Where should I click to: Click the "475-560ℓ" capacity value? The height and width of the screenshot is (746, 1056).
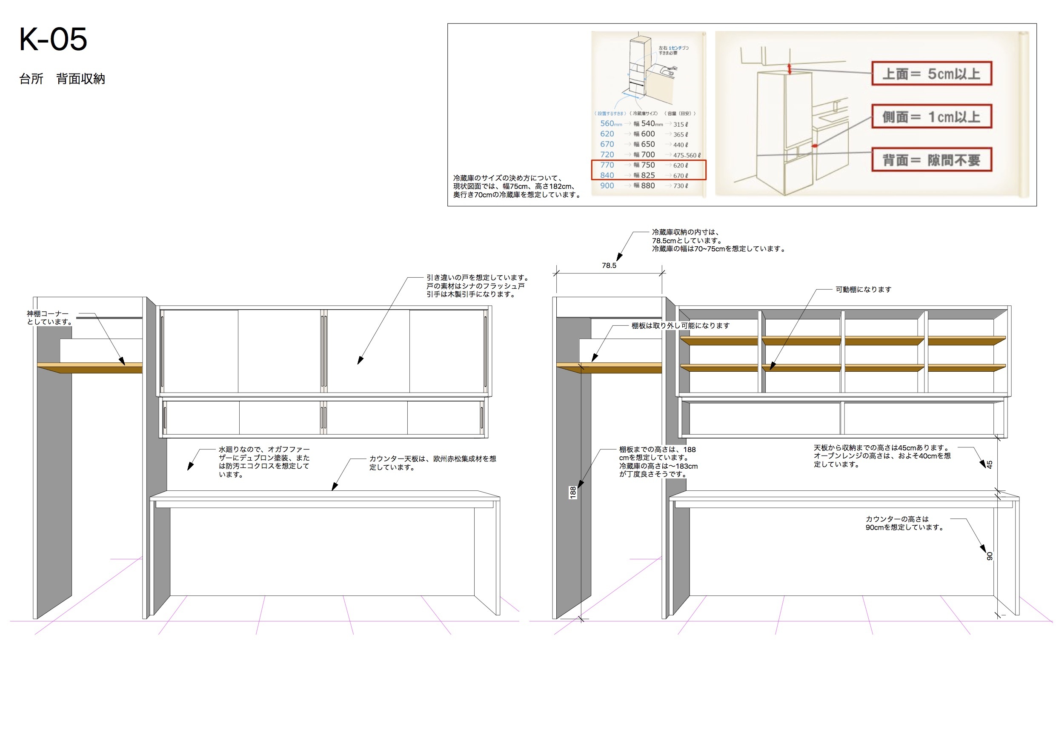tap(687, 155)
